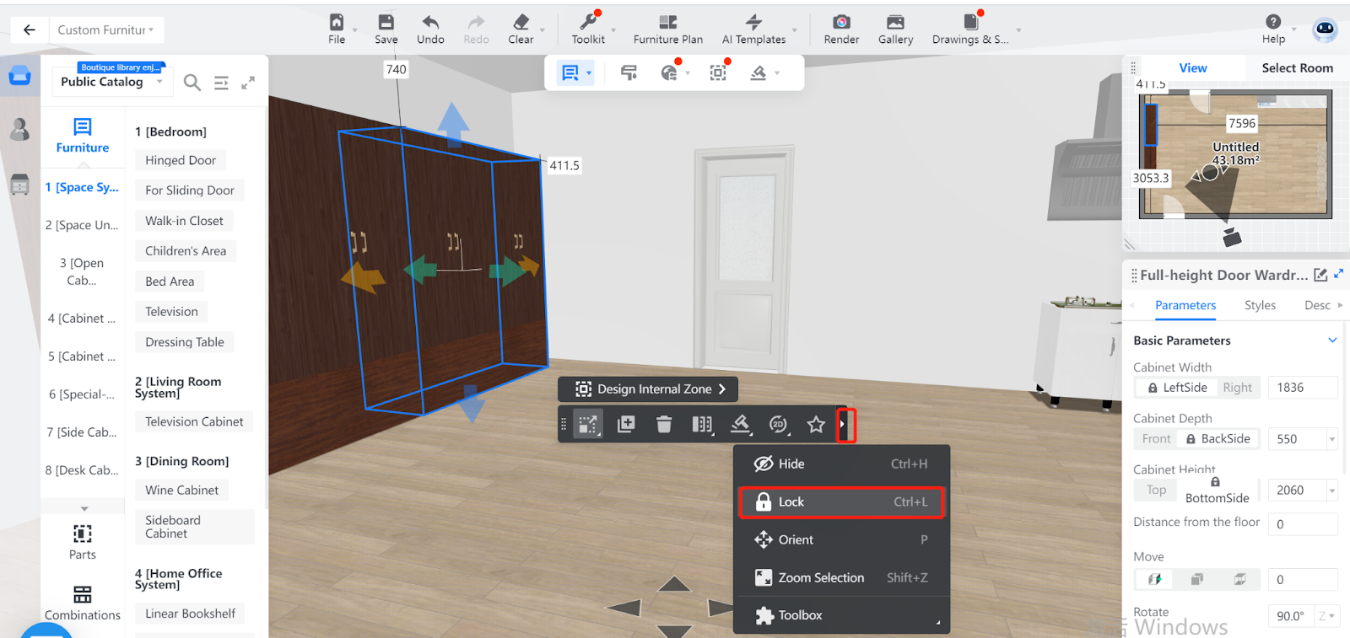Toggle LeftSide cabinet width anchor
The height and width of the screenshot is (638, 1350).
tap(1176, 388)
